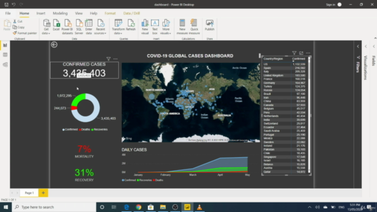Image resolution: width=377 pixels, height=212 pixels.
Task: Click the Confirmed legend item under donut
Action: (x=70, y=130)
